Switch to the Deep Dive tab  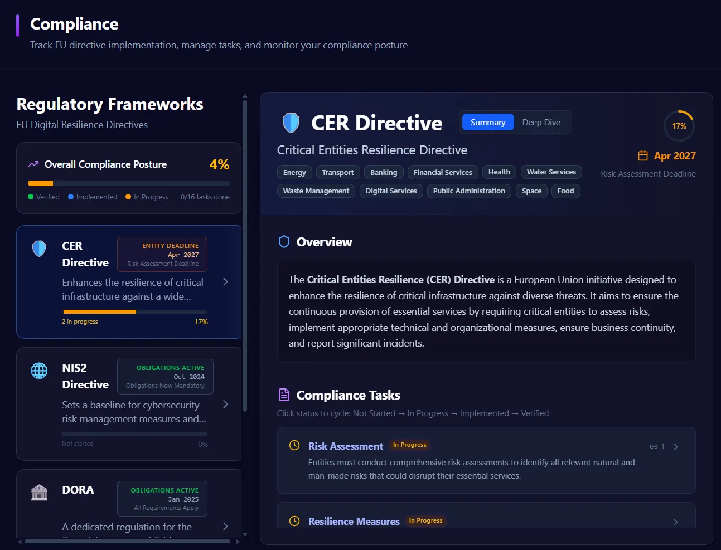[x=541, y=123]
